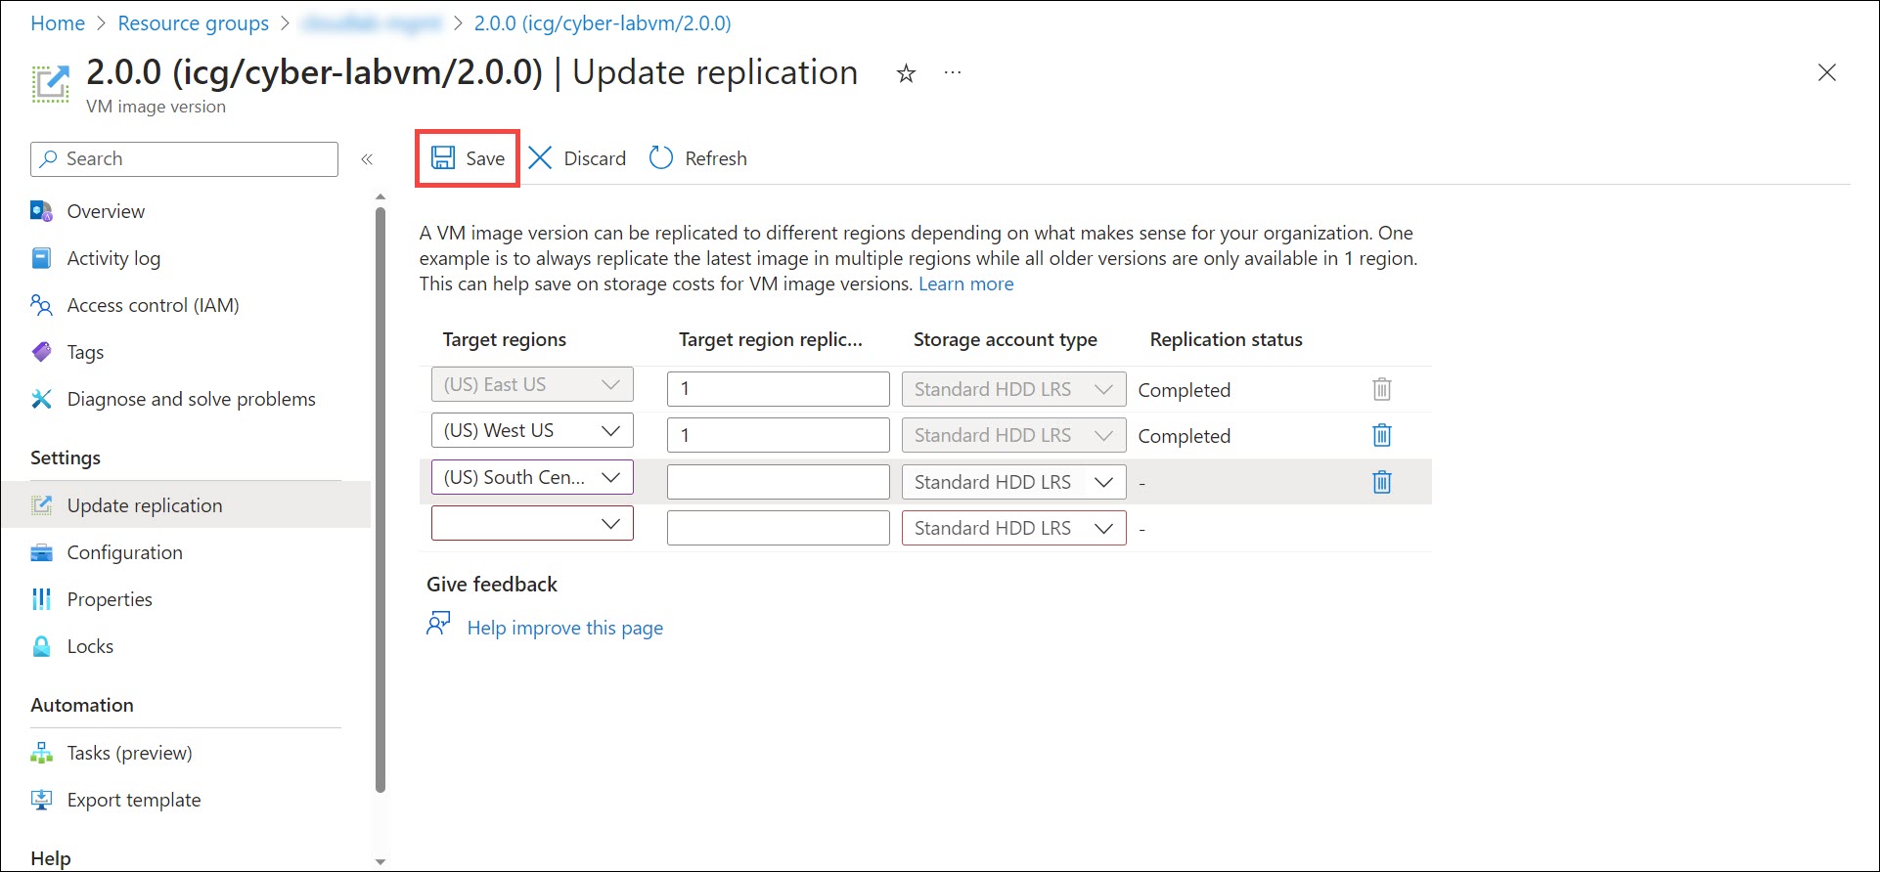1880x872 pixels.
Task: Follow the Learn more link
Action: pos(965,284)
